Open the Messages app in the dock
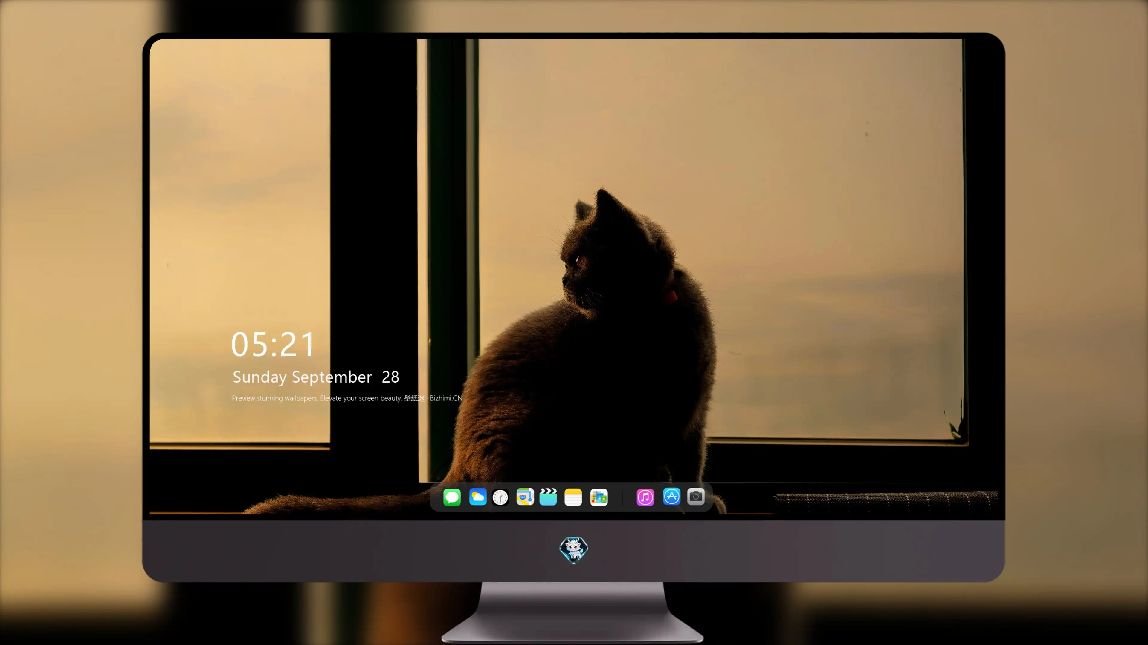This screenshot has height=645, width=1148. pos(452,497)
